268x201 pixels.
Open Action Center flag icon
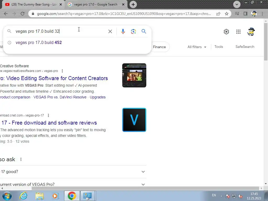pos(227,196)
